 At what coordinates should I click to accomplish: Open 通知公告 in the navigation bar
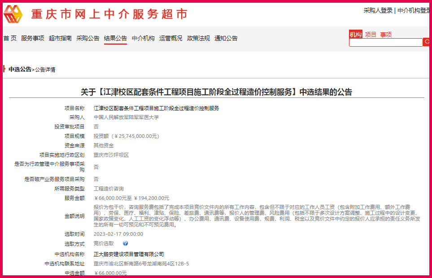(x=226, y=38)
